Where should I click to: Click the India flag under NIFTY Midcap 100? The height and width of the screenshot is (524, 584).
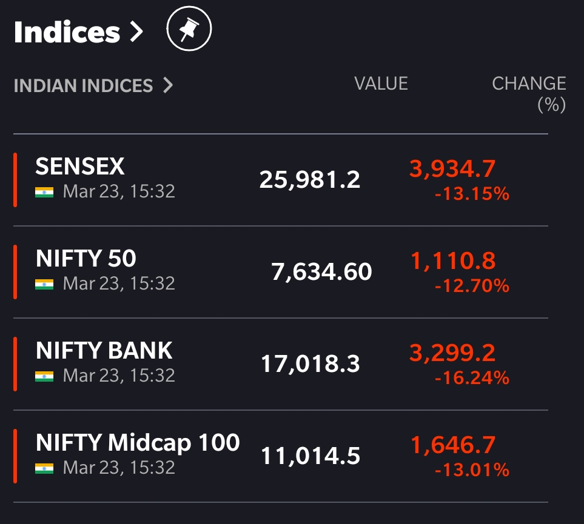pyautogui.click(x=44, y=468)
